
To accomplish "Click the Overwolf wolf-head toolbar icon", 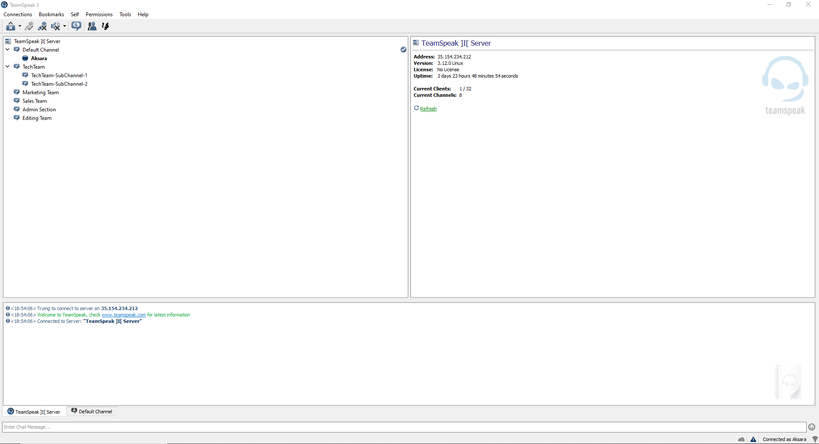I will [105, 26].
